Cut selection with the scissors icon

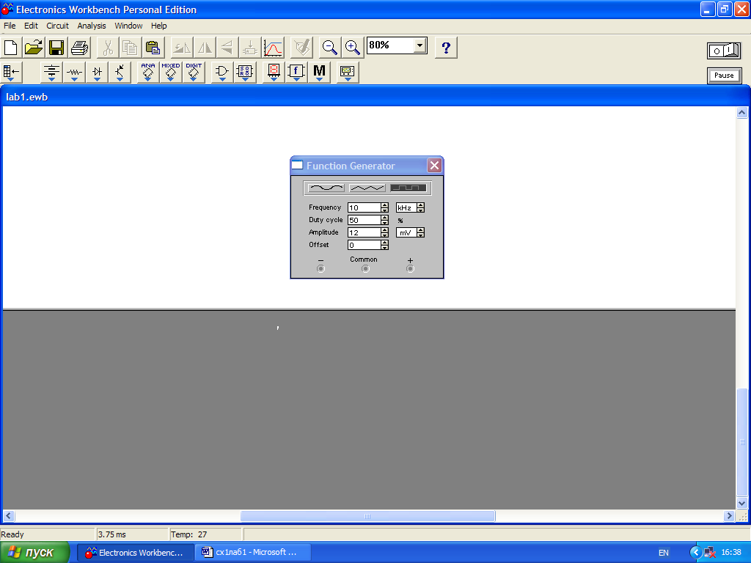108,48
